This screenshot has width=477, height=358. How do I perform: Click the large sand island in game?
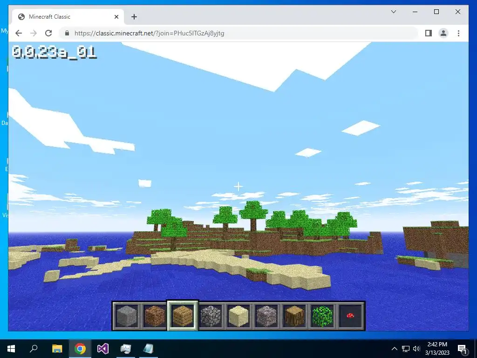tap(240, 266)
